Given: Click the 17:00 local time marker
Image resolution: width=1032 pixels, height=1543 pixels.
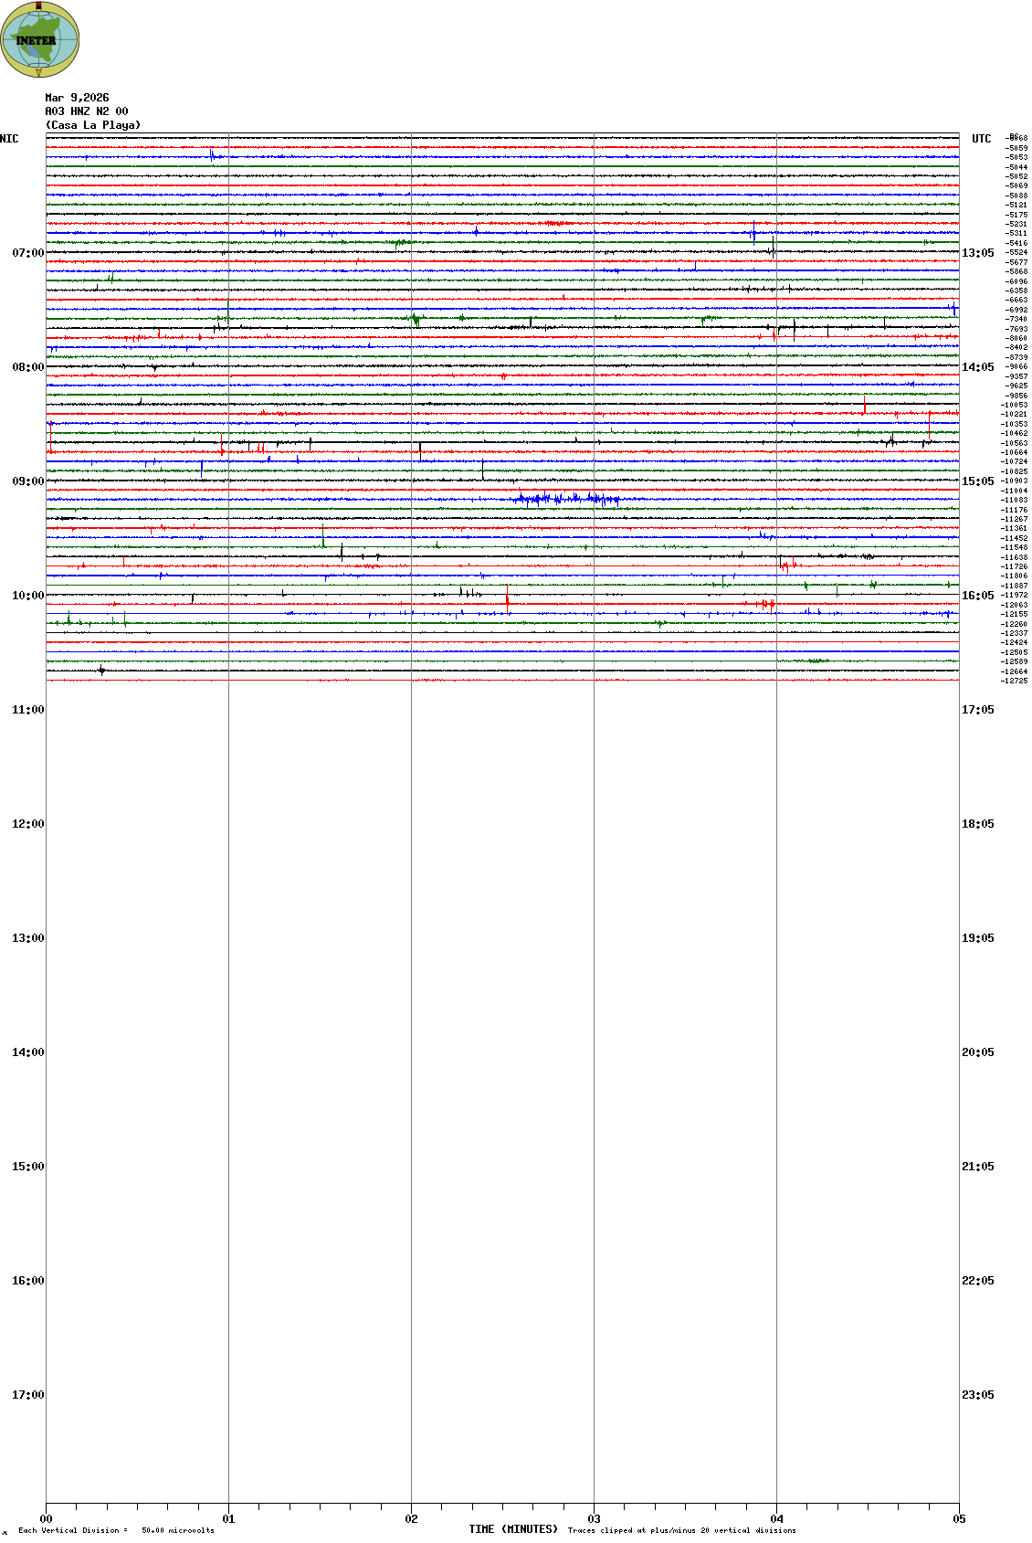Looking at the screenshot, I should (27, 1395).
